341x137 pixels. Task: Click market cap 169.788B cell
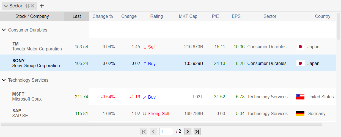click(194, 113)
